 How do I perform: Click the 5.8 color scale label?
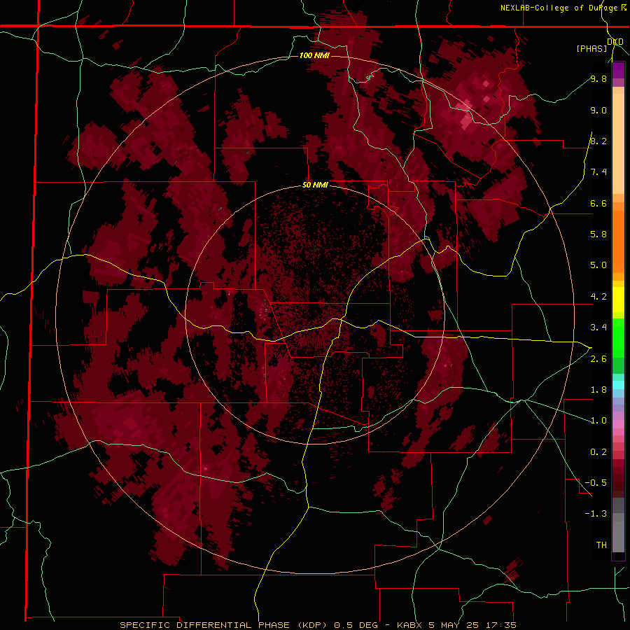pos(598,234)
